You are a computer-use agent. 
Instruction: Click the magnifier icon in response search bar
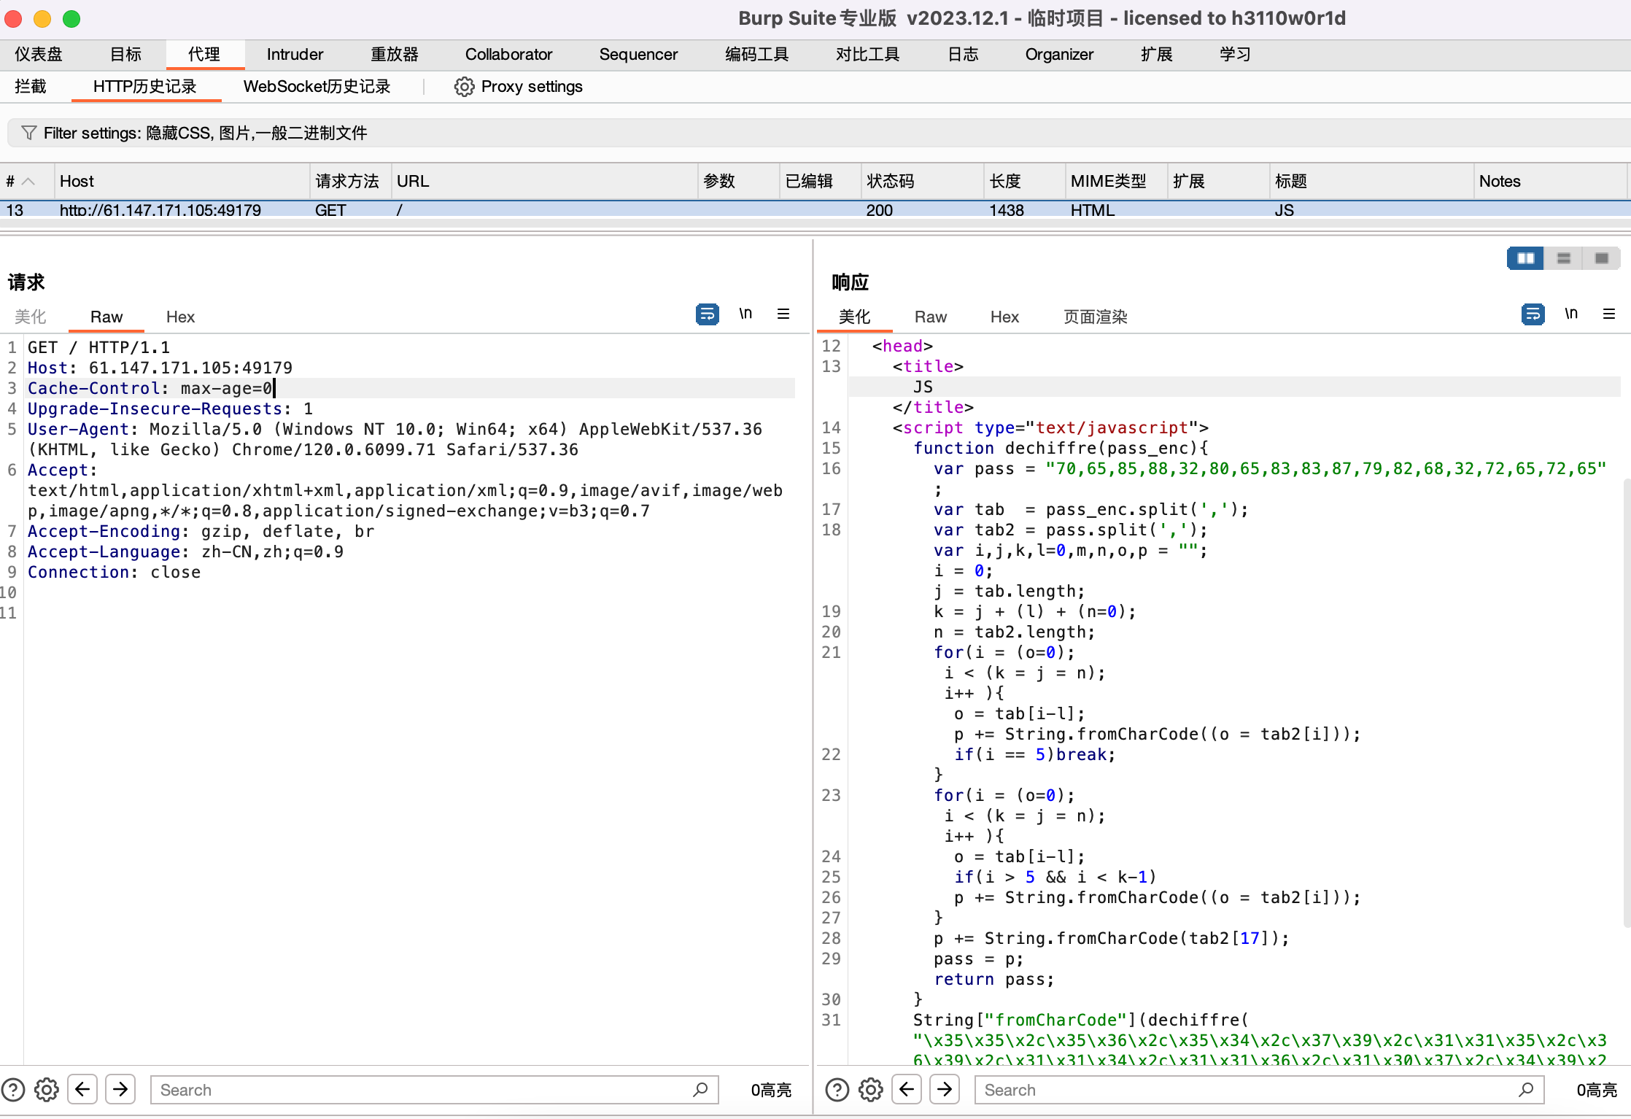point(1526,1089)
